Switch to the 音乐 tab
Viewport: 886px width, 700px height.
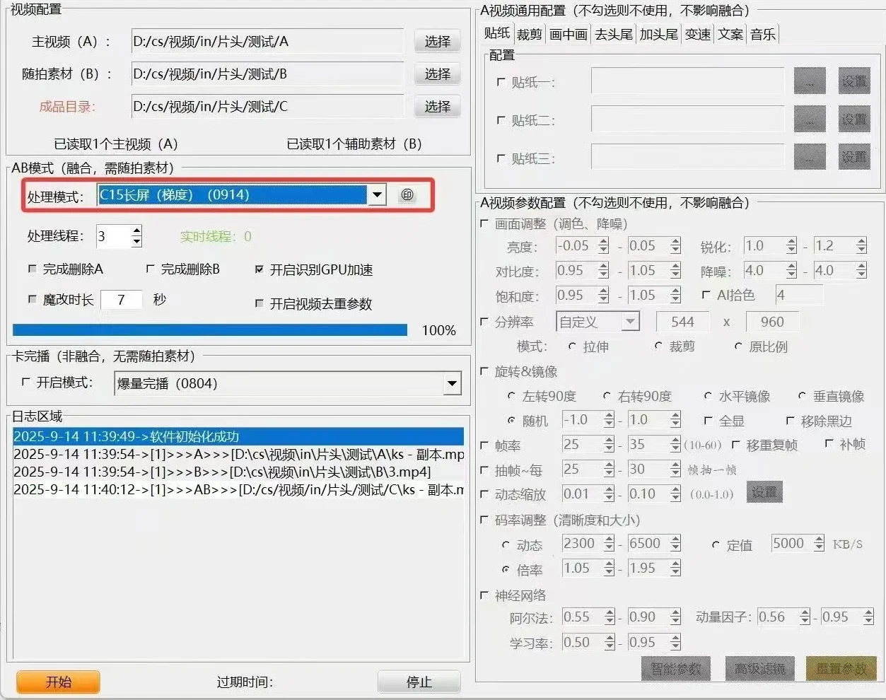763,33
